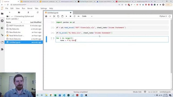The image size is (173, 97).
Task: Show running terminals and kernels panel
Action: point(2,21)
